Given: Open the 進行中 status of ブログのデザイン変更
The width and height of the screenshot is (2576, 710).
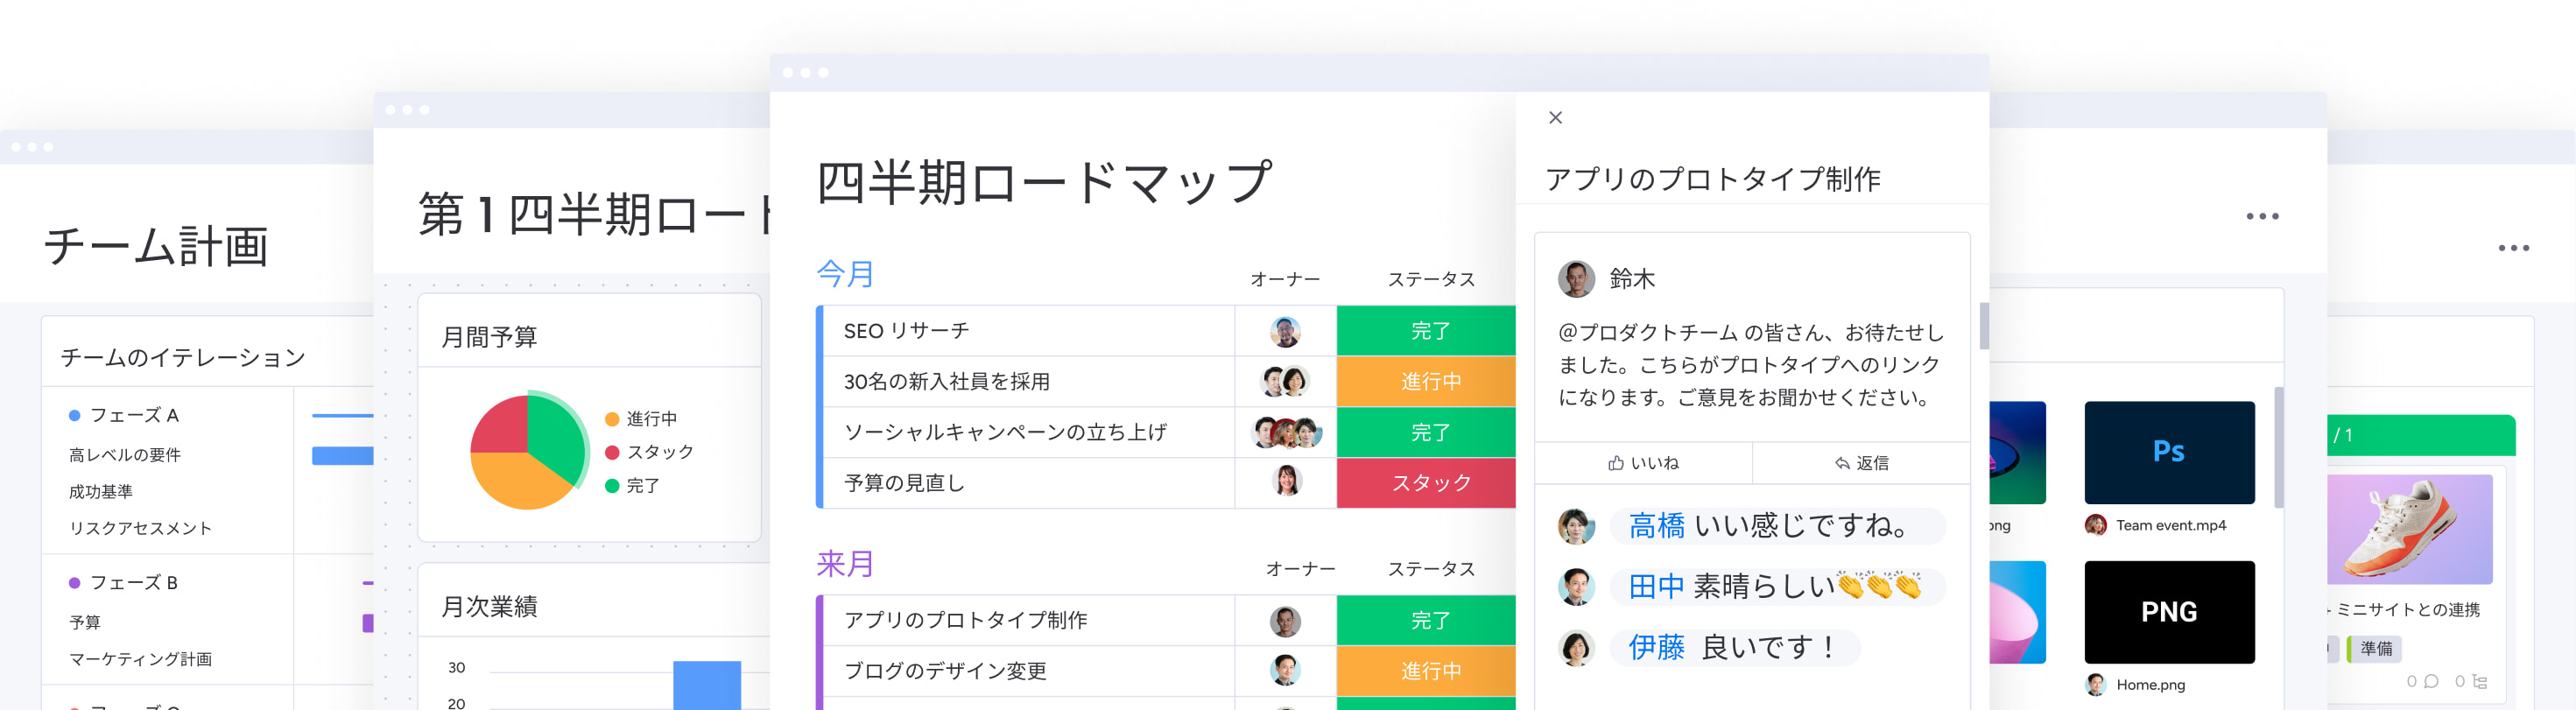Looking at the screenshot, I should (x=1426, y=670).
